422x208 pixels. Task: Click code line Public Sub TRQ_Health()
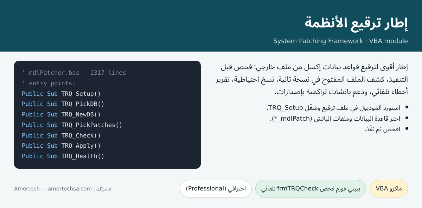point(63,156)
